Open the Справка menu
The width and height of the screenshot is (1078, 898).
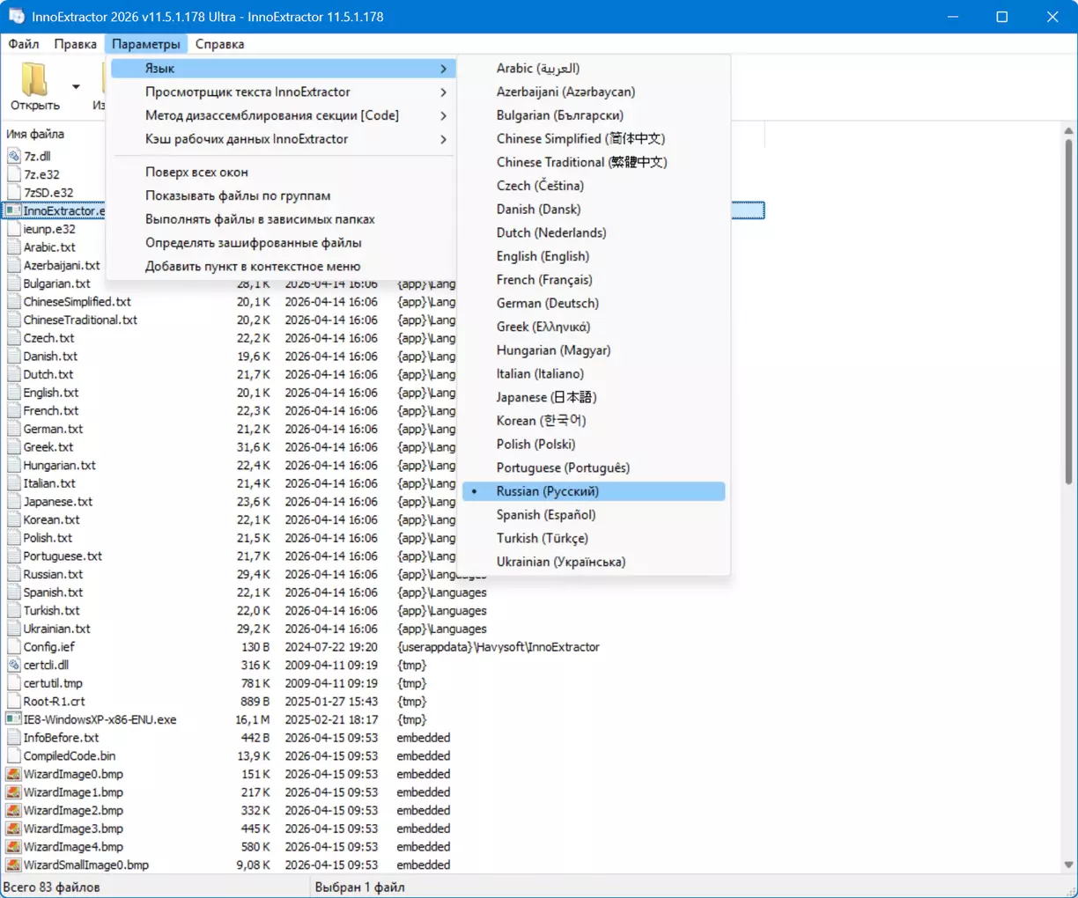click(x=219, y=44)
